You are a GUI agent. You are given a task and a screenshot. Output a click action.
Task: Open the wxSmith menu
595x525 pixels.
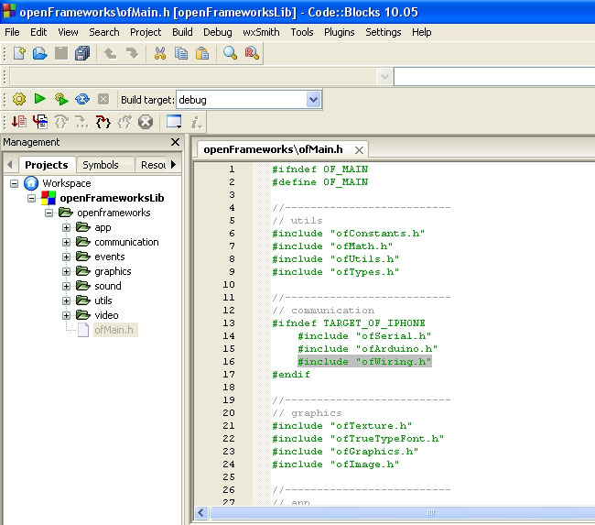pos(261,32)
